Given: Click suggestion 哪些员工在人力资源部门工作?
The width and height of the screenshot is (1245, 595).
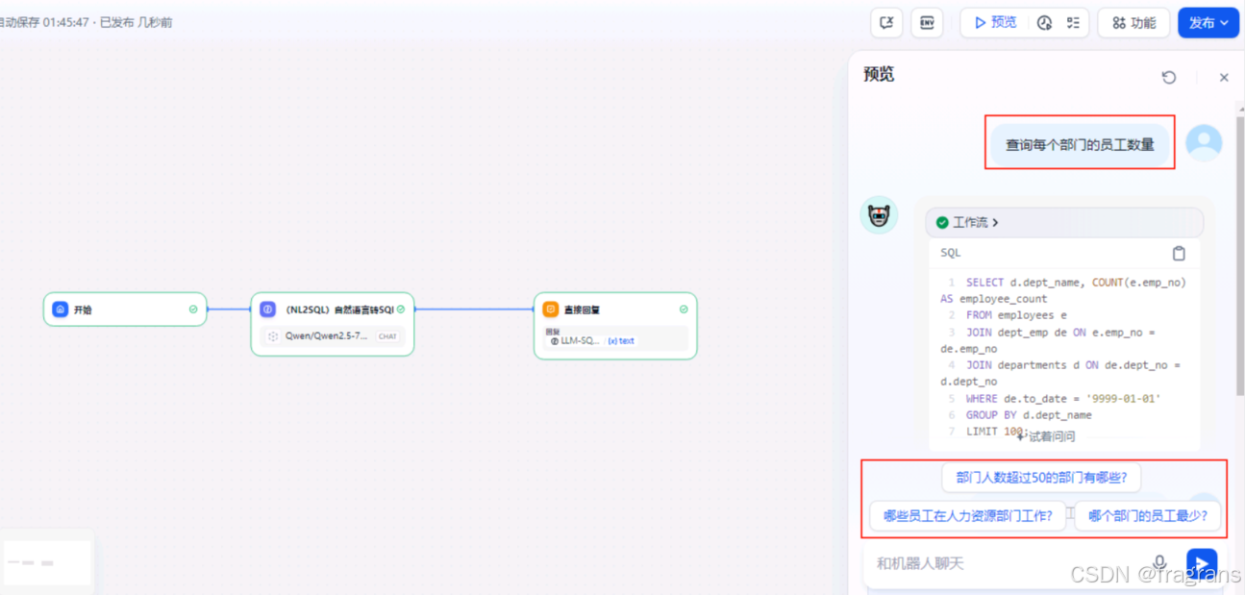Looking at the screenshot, I should click(x=968, y=516).
